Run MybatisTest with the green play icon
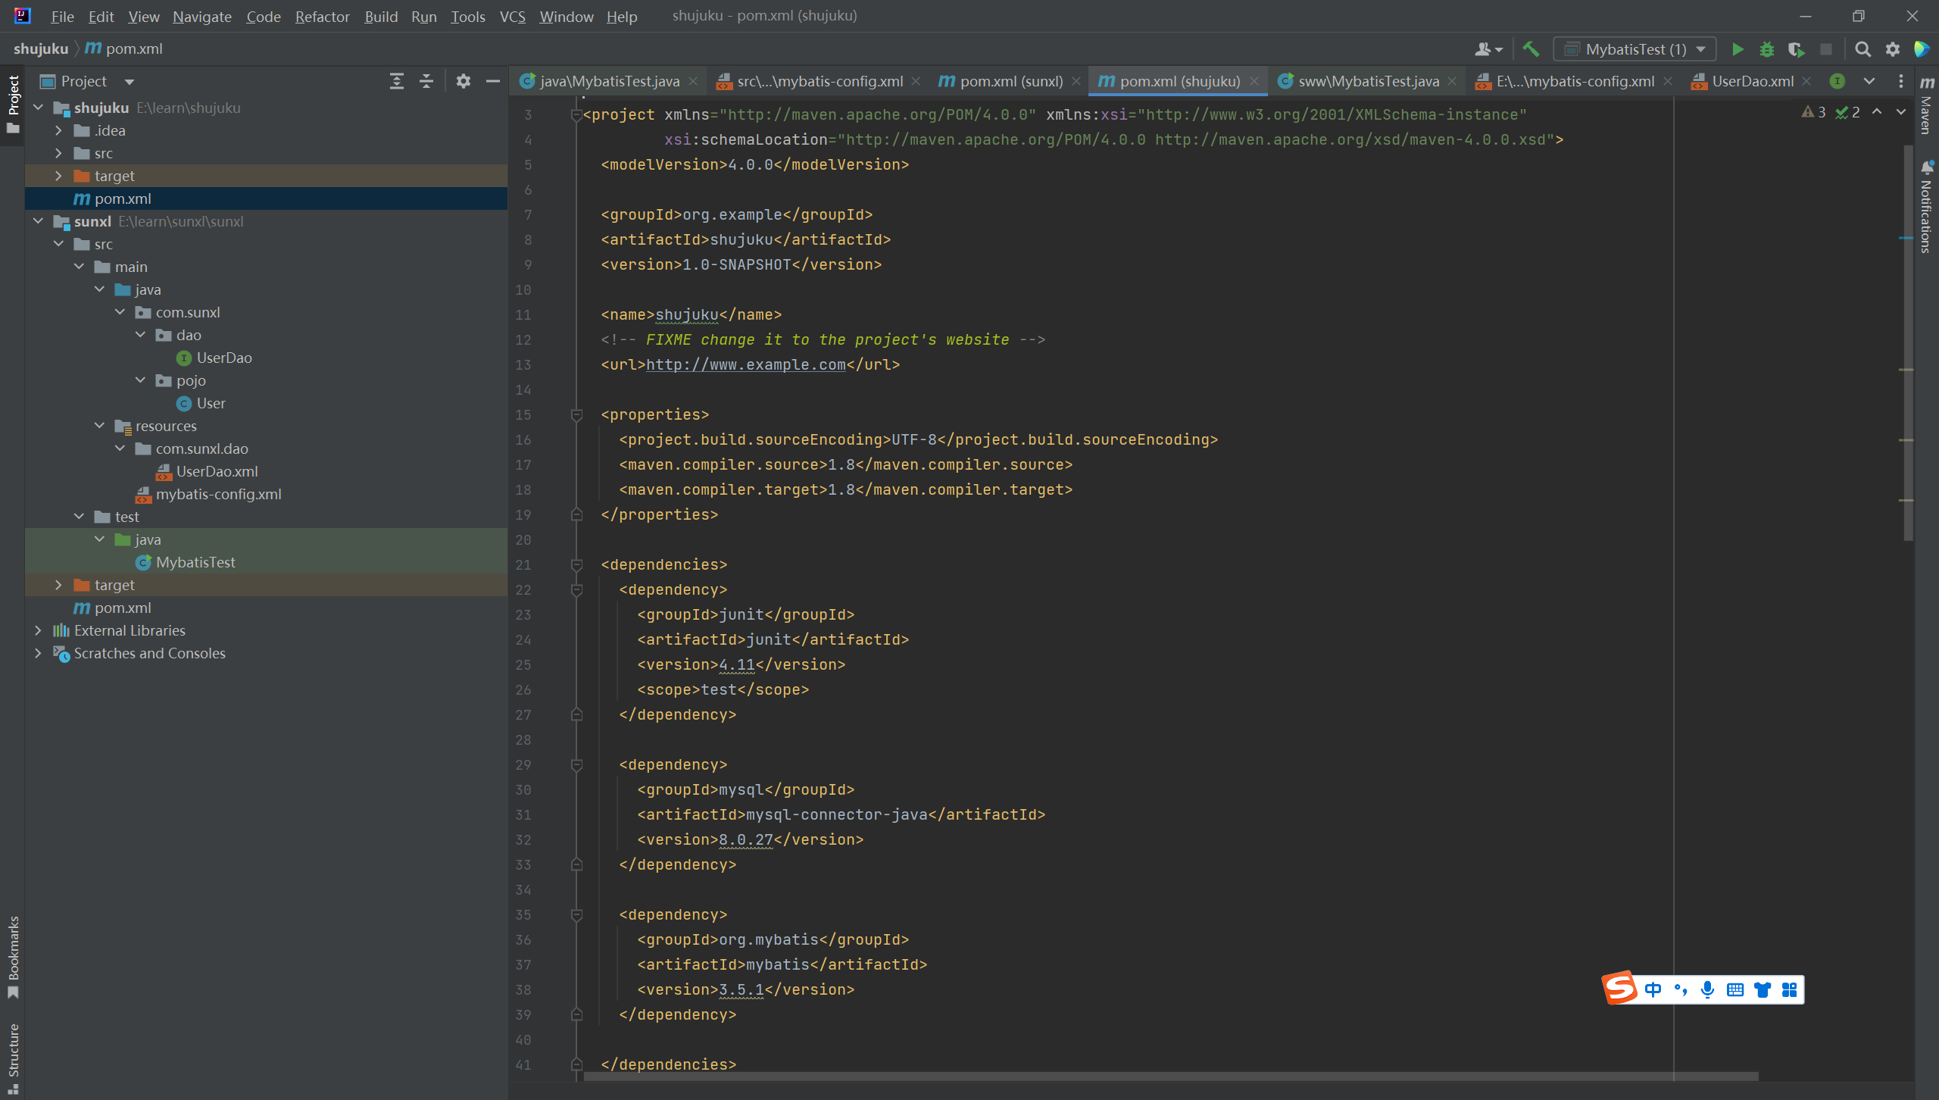Viewport: 1939px width, 1100px height. (1738, 49)
